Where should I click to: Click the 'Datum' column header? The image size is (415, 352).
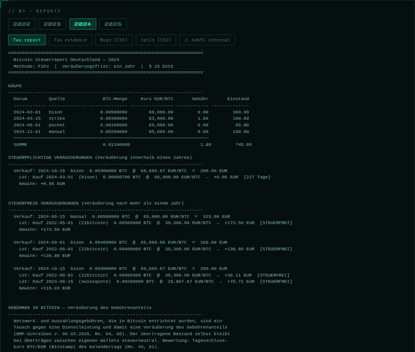click(x=20, y=99)
